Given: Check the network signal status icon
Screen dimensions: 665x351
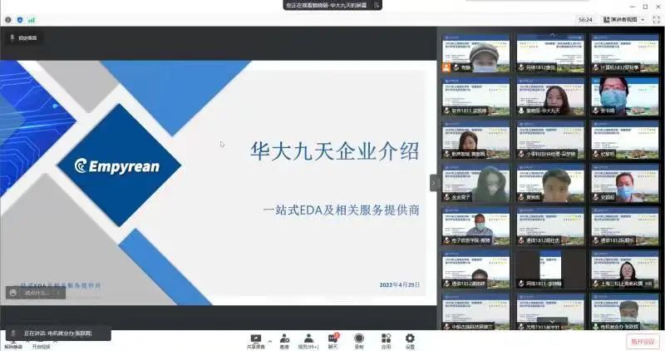Looking at the screenshot, I should (x=32, y=19).
